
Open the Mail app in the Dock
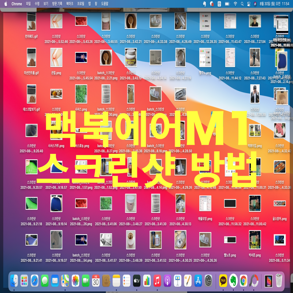point(55,280)
